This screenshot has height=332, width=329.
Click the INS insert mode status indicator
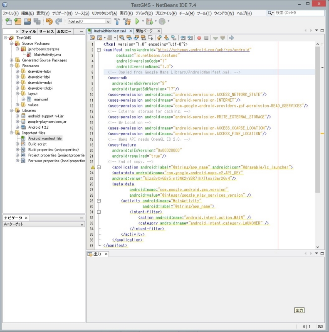click(x=320, y=327)
